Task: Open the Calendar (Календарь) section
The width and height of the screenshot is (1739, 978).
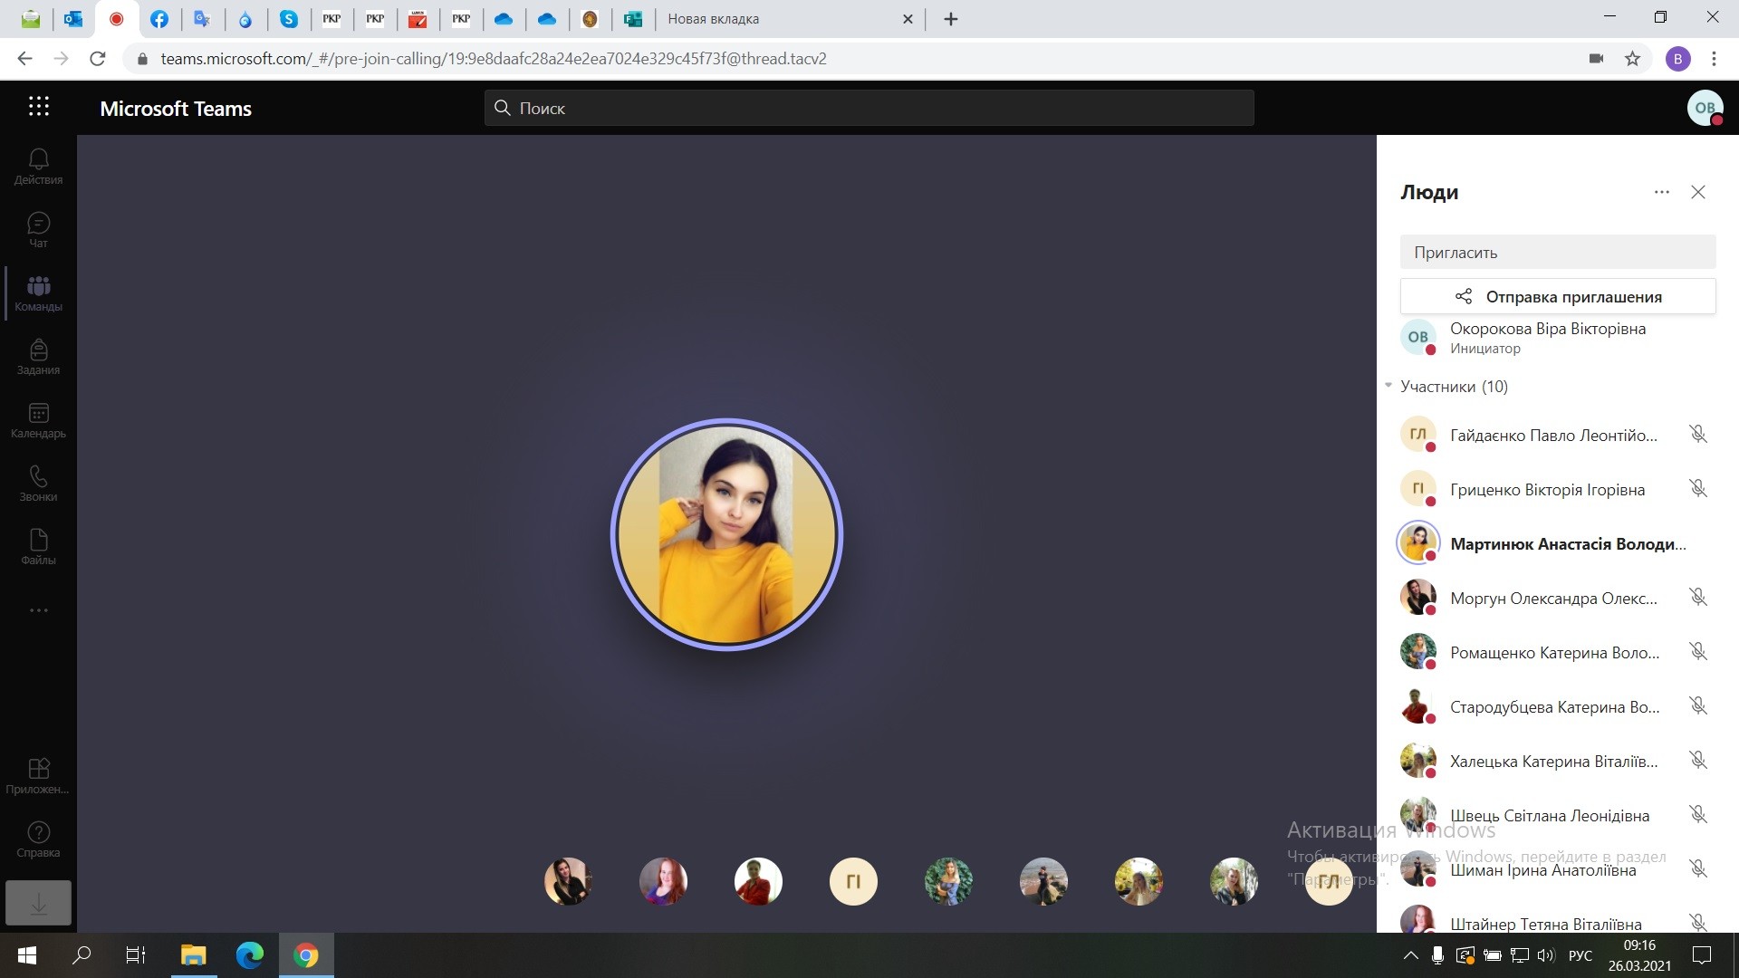Action: tap(38, 420)
